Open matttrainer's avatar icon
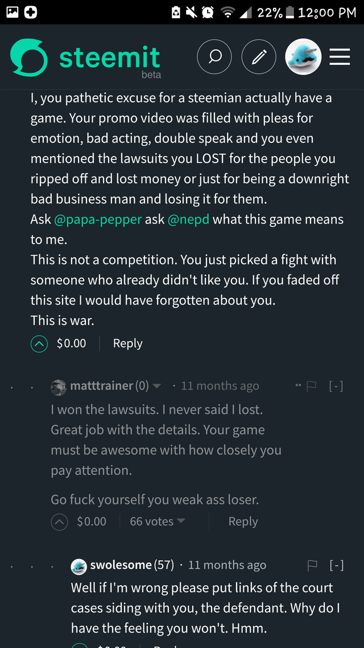Image resolution: width=364 pixels, height=648 pixels. [x=59, y=387]
